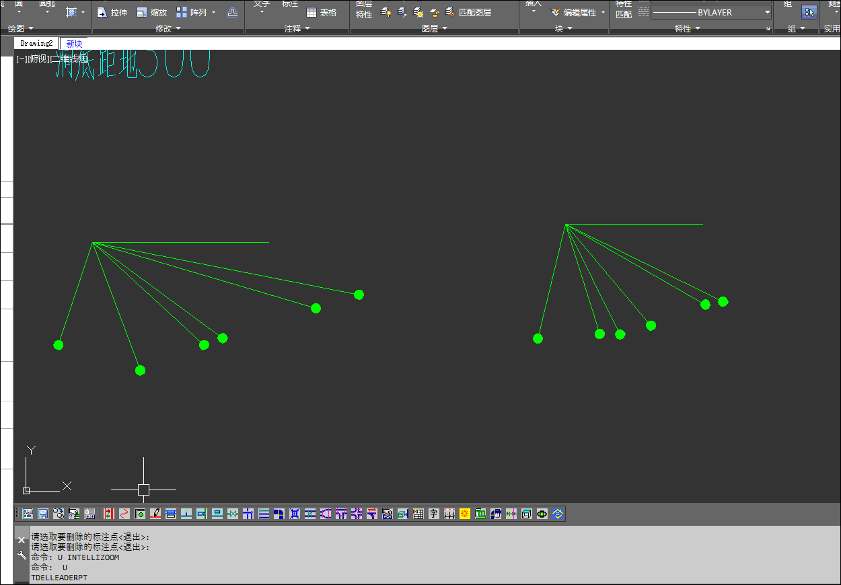This screenshot has width=841, height=585.
Task: Close the command line panel
Action: coord(22,539)
